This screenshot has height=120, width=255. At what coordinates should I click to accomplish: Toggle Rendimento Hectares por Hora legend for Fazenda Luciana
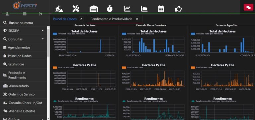[x=76, y=101]
